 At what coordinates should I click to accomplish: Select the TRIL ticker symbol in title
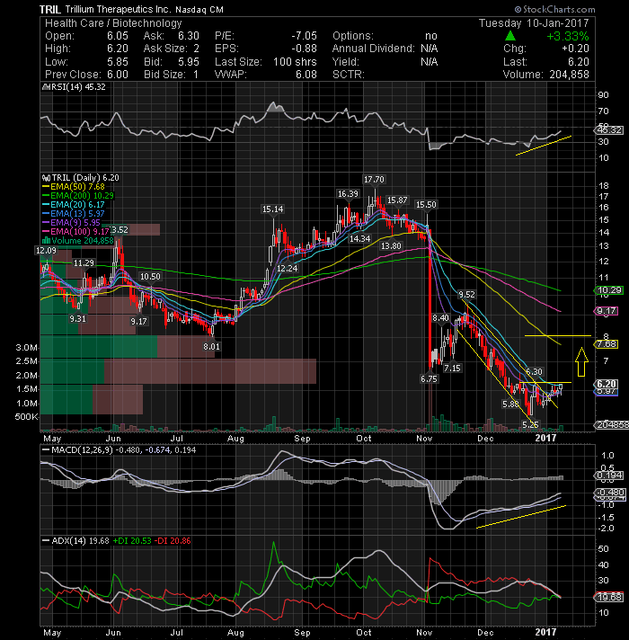[50, 9]
